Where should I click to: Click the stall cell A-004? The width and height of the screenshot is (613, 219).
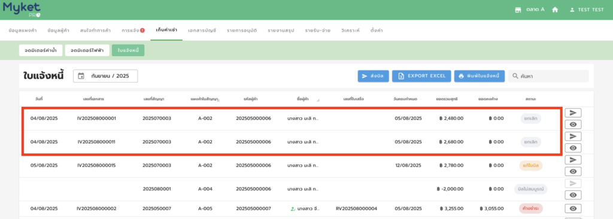coord(205,189)
